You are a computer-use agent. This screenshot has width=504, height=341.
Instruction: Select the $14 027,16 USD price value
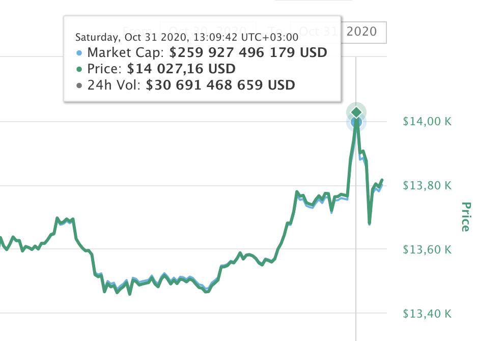pyautogui.click(x=182, y=69)
